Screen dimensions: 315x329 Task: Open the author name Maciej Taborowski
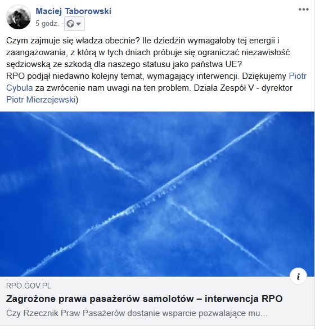73,11
